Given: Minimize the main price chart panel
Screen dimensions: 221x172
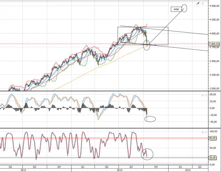Looking at the screenshot, I should [203, 3].
